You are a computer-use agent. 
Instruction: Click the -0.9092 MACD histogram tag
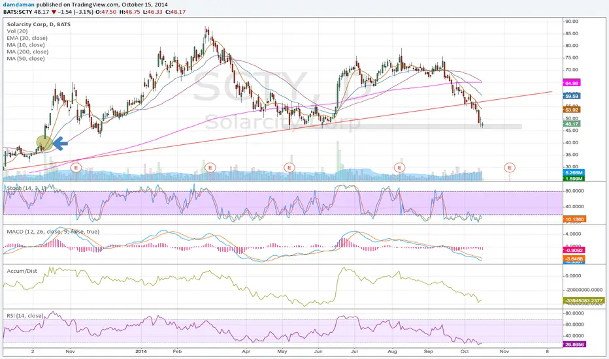[x=574, y=251]
